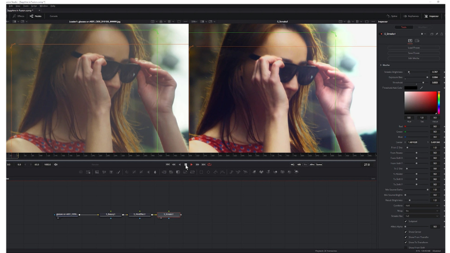
Task: Uncheck the Subpixel checkbox
Action: (405, 221)
